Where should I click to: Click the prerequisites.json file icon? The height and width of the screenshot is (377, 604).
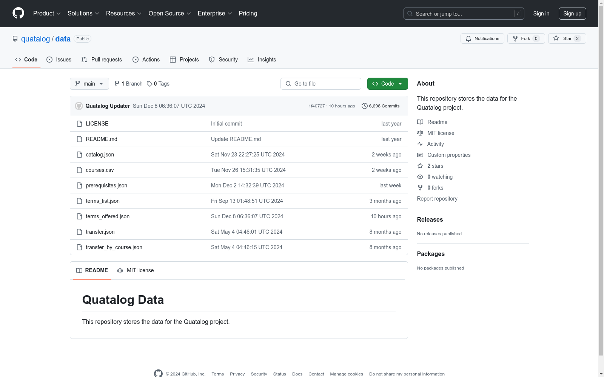[79, 185]
